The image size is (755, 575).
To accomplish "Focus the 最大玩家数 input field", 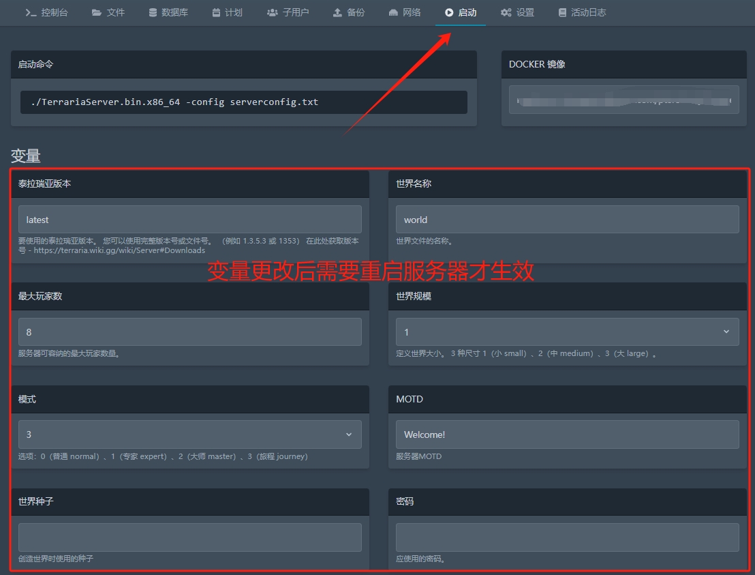I will click(189, 331).
